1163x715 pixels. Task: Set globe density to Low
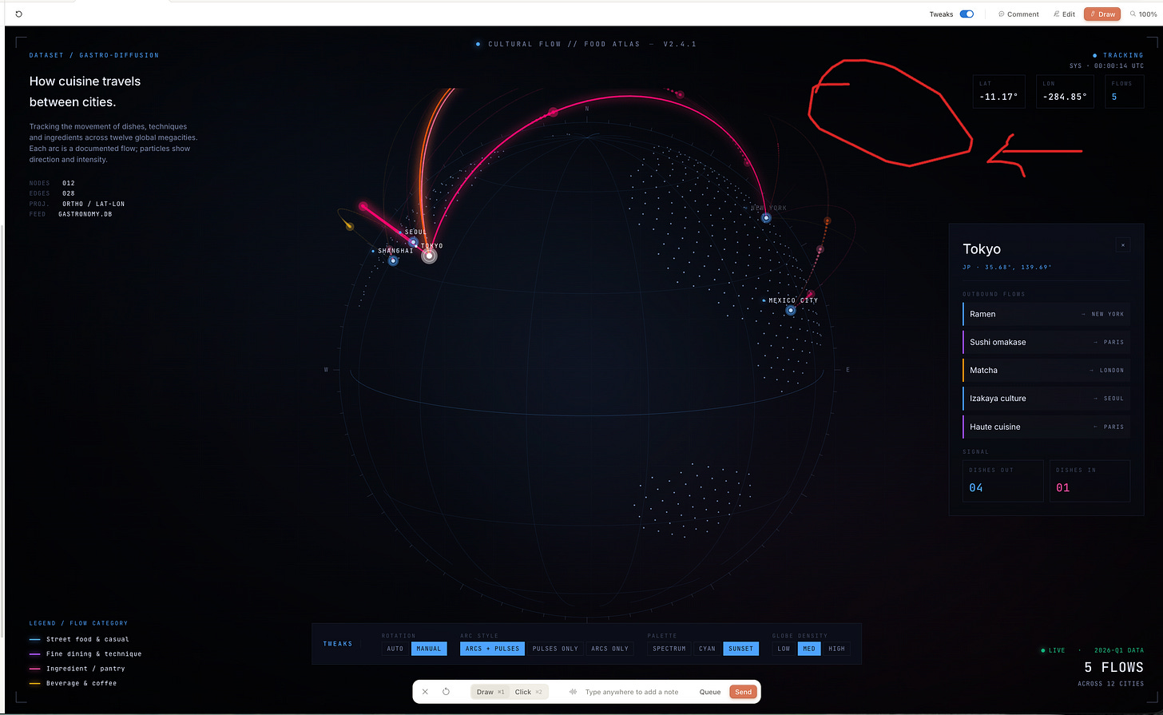784,649
